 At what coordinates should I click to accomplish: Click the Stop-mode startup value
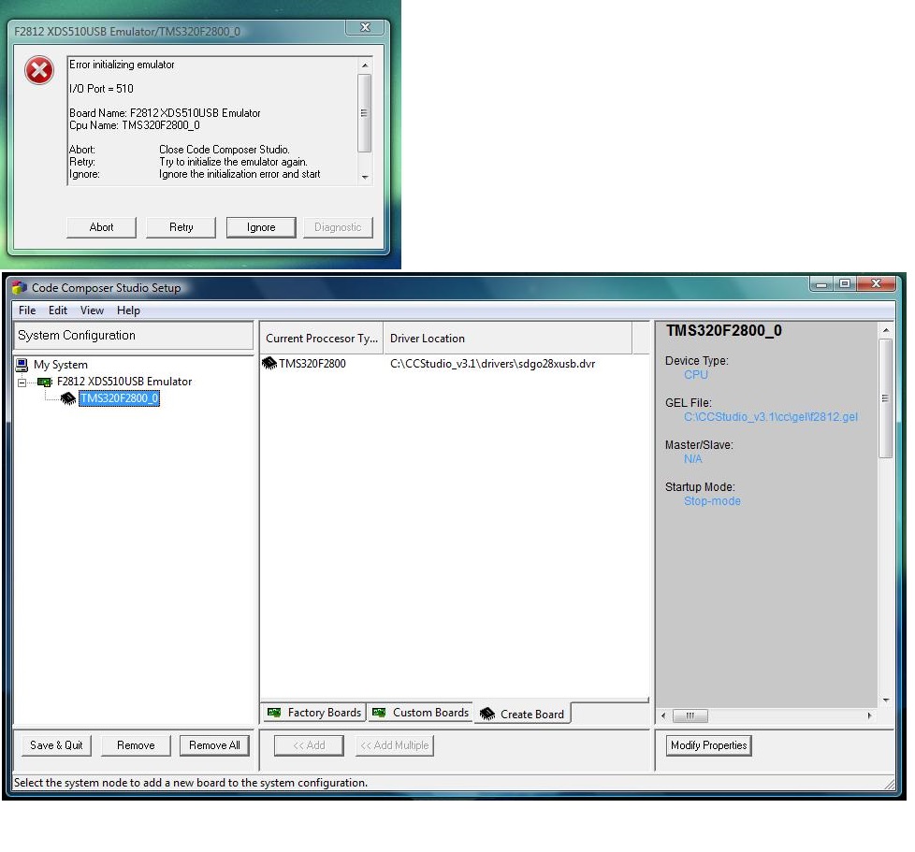pos(712,501)
